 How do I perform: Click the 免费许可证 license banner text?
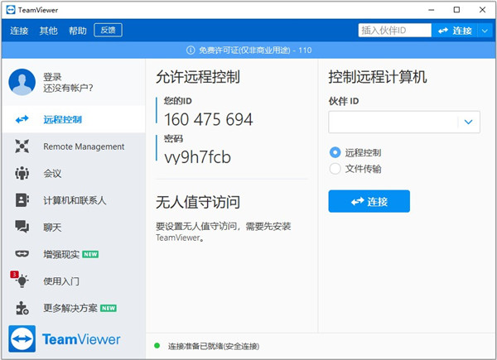(255, 50)
